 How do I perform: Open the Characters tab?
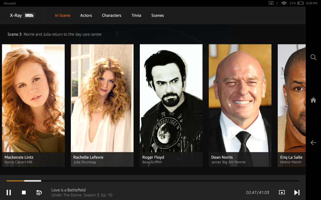point(112,15)
